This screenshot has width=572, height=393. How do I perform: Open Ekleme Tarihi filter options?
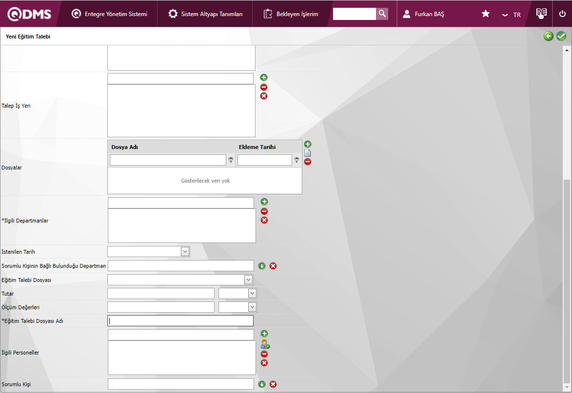[x=296, y=160]
